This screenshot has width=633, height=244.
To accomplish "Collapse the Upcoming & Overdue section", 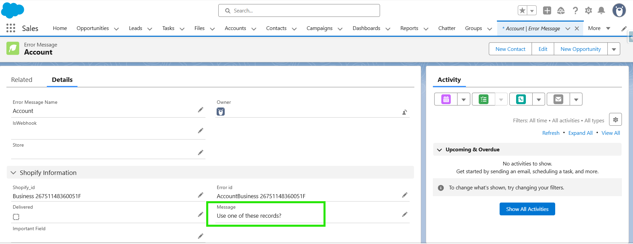I will pos(439,150).
